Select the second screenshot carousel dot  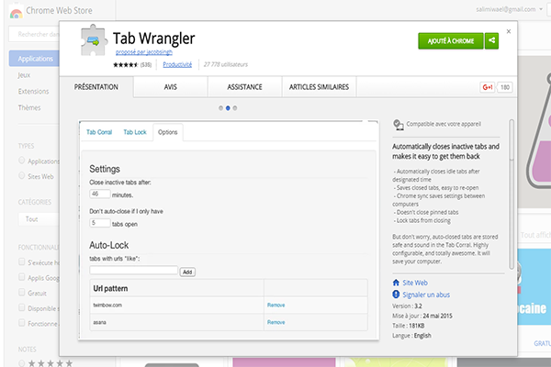(x=228, y=108)
